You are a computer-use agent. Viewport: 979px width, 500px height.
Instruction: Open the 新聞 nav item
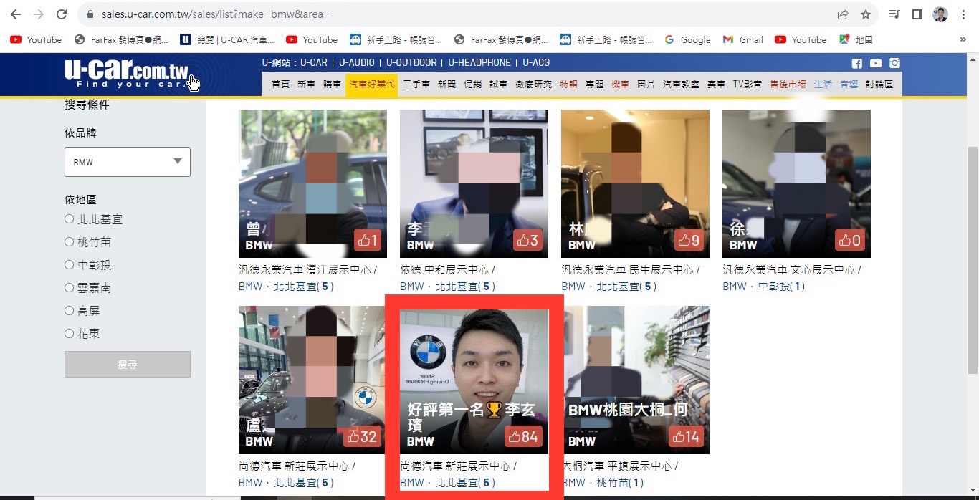click(x=446, y=85)
